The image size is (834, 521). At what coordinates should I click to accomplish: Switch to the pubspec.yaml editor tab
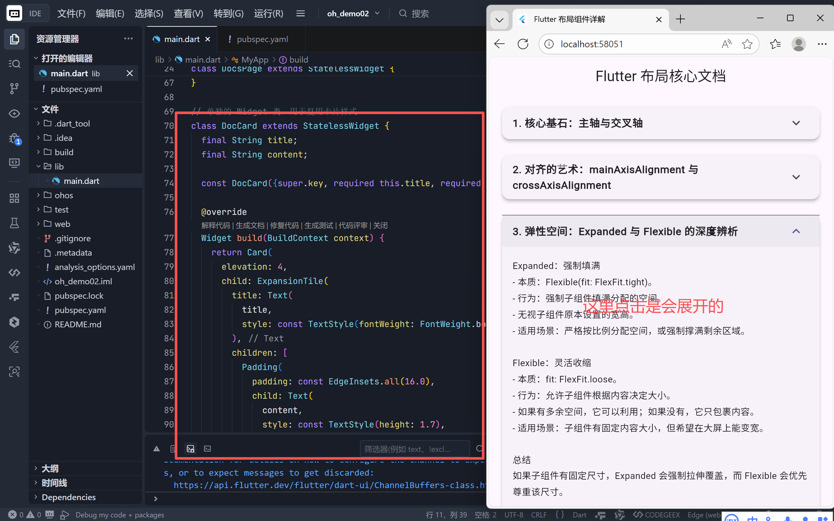pyautogui.click(x=262, y=39)
